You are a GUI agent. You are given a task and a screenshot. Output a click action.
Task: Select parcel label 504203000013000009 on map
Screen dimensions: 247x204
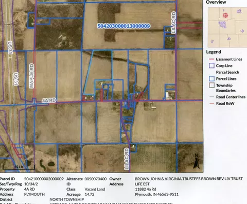[123, 26]
